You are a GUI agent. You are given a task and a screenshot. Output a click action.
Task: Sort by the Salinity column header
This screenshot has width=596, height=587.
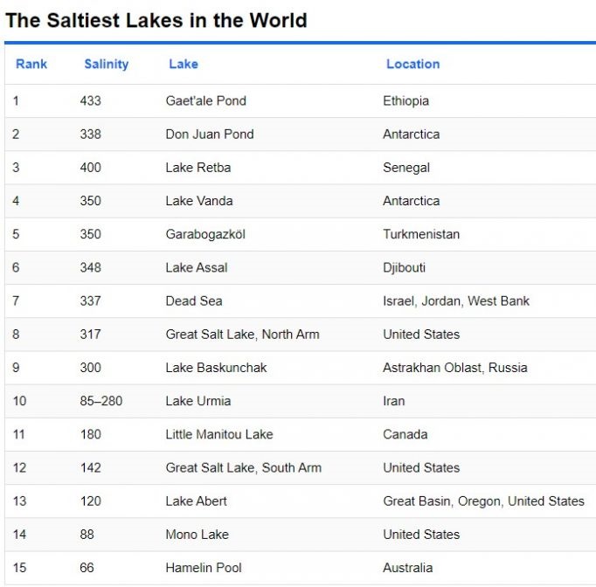pyautogui.click(x=106, y=64)
